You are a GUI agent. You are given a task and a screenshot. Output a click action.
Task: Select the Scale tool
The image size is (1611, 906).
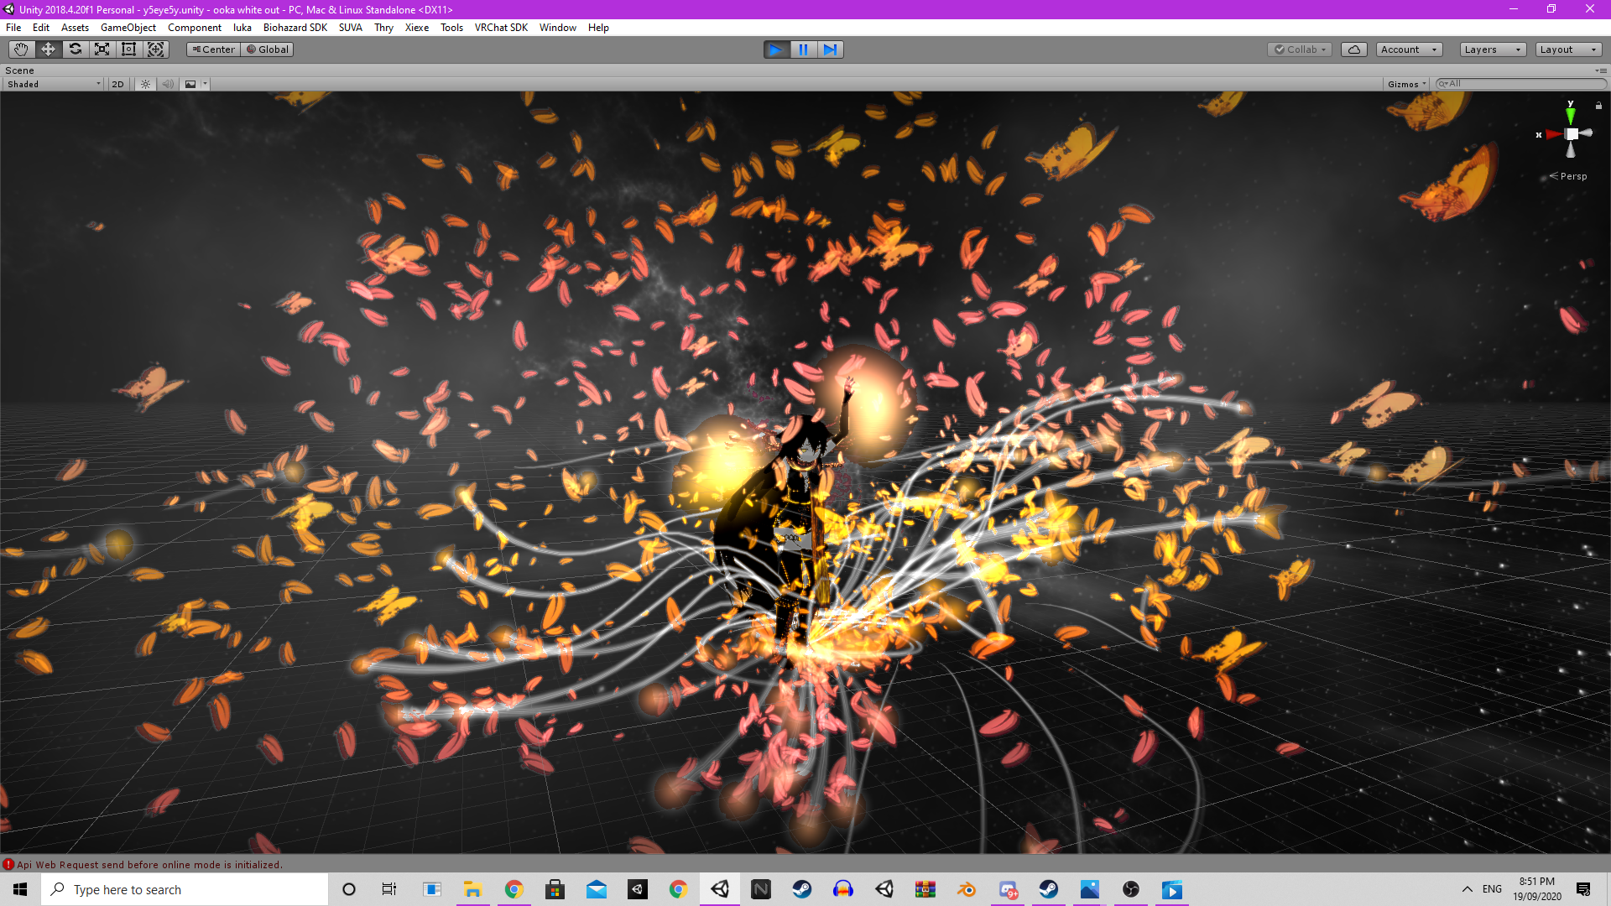click(x=102, y=49)
